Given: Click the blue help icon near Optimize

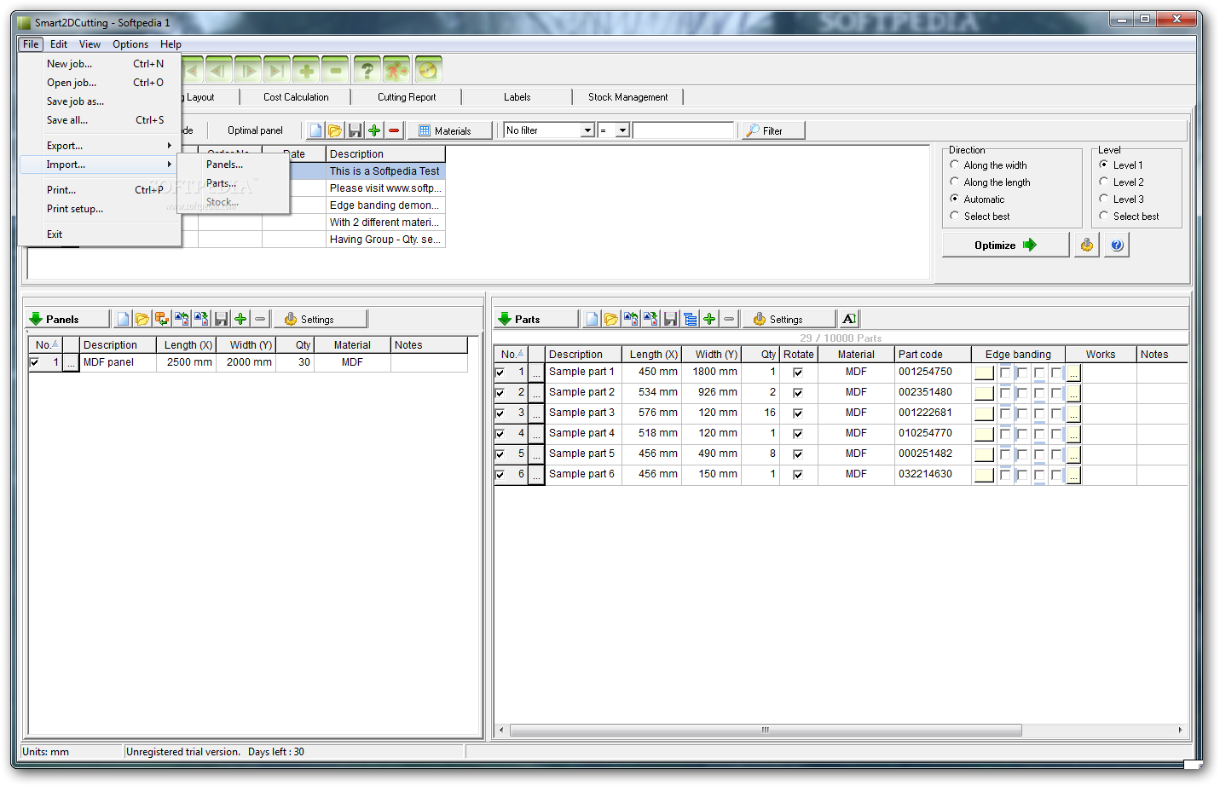Looking at the screenshot, I should (x=1117, y=246).
